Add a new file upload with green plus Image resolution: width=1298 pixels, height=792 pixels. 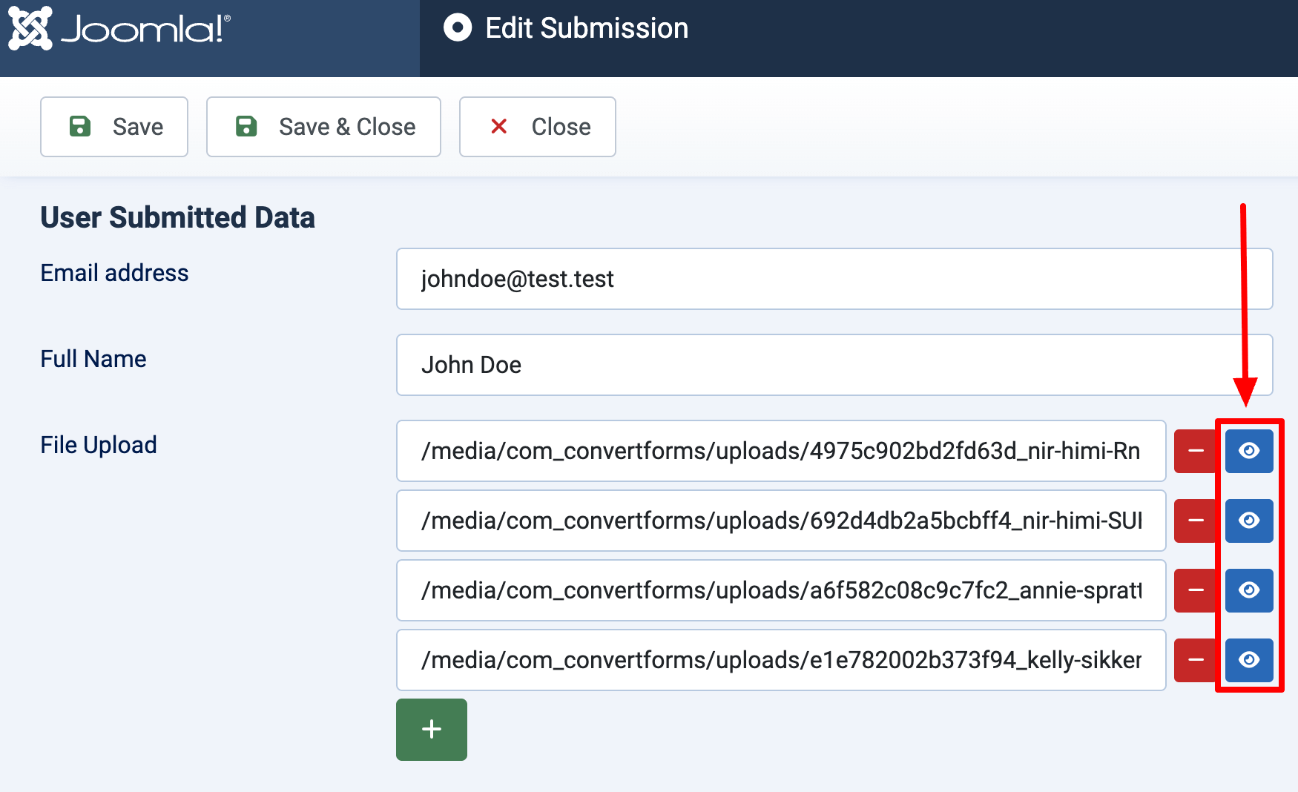[x=432, y=730]
